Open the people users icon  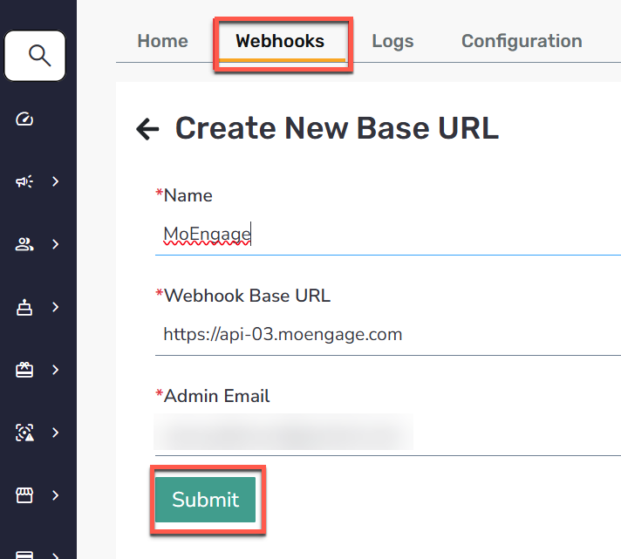tap(24, 244)
